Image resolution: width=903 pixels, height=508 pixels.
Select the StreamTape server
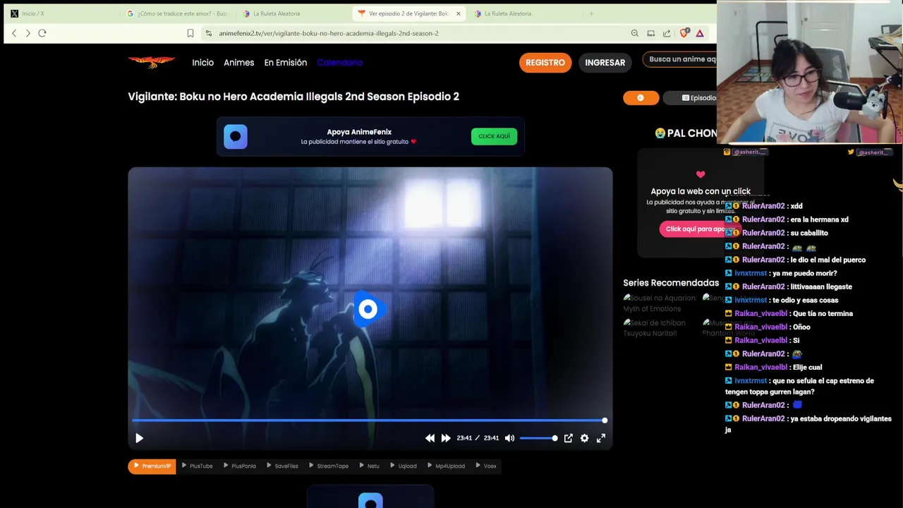pos(329,466)
